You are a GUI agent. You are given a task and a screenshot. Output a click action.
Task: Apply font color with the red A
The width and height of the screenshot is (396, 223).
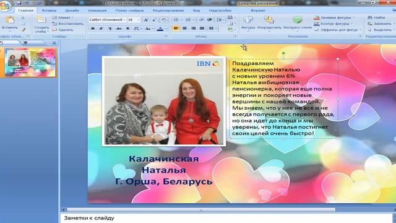point(160,28)
